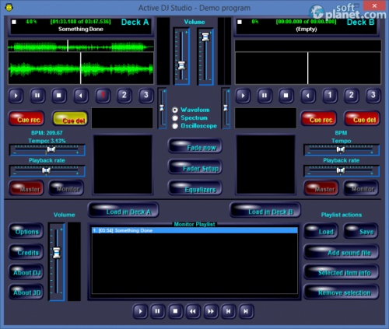Skip to previous track in Monitor Playlist
Viewport: 389px width, 329px height.
click(228, 311)
